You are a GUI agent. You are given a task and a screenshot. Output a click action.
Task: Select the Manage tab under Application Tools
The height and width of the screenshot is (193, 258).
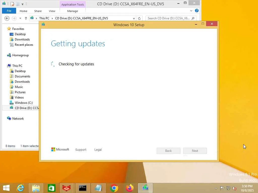click(x=73, y=11)
